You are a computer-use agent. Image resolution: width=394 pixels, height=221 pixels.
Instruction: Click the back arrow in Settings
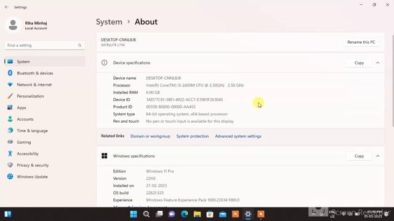pyautogui.click(x=7, y=7)
